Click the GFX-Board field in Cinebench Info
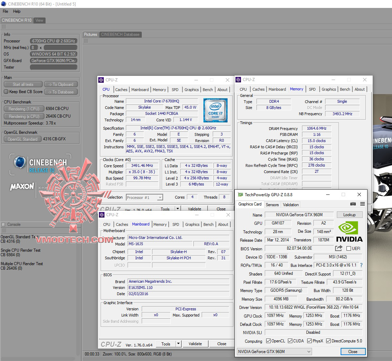 (x=53, y=60)
